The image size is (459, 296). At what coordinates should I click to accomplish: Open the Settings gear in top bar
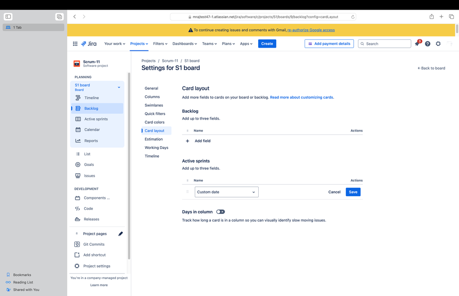438,44
